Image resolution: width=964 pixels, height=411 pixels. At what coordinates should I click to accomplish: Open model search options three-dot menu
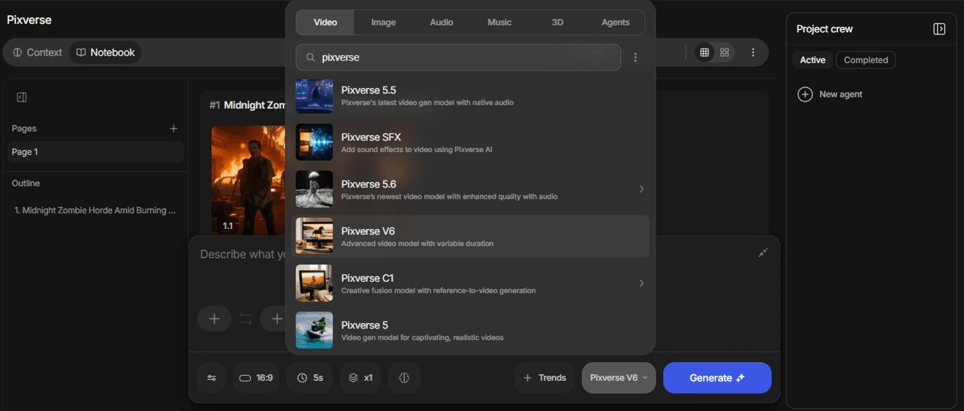pos(636,58)
